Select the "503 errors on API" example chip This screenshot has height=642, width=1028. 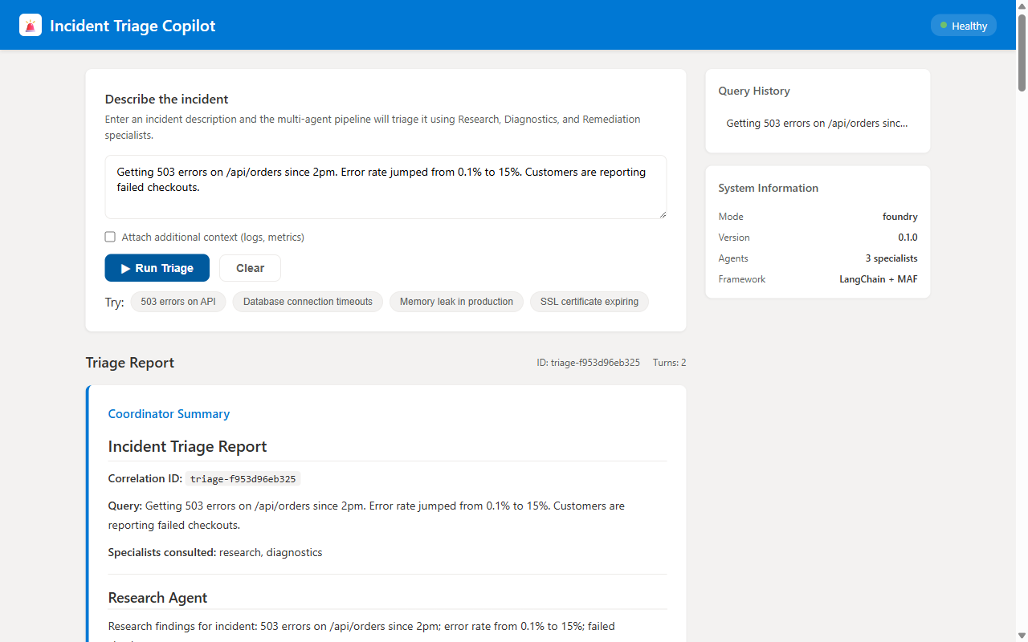tap(177, 302)
